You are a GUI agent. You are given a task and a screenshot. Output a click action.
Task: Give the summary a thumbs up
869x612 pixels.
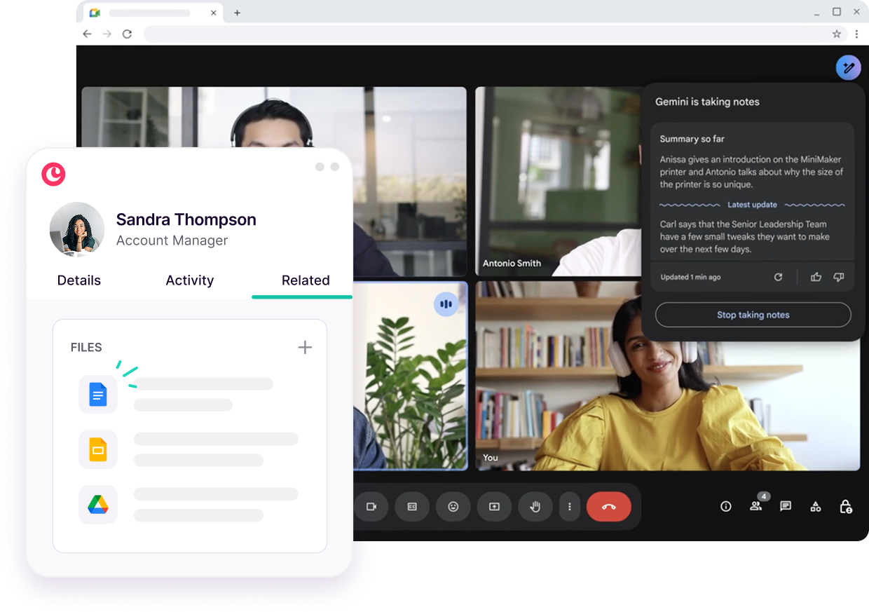pos(816,277)
